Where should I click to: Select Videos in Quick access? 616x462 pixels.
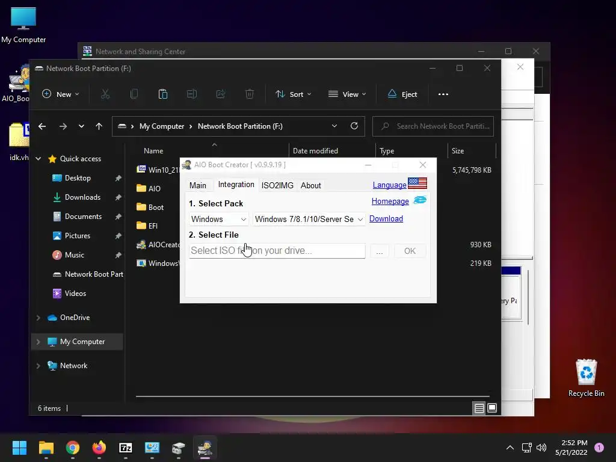point(75,294)
